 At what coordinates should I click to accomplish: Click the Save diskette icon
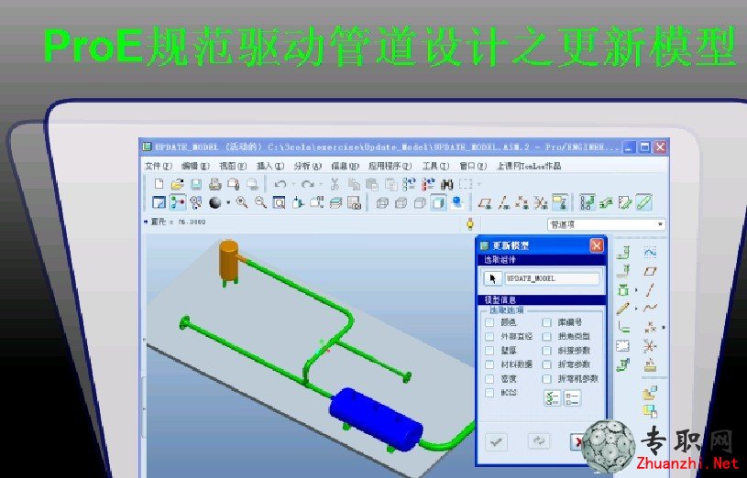click(196, 184)
